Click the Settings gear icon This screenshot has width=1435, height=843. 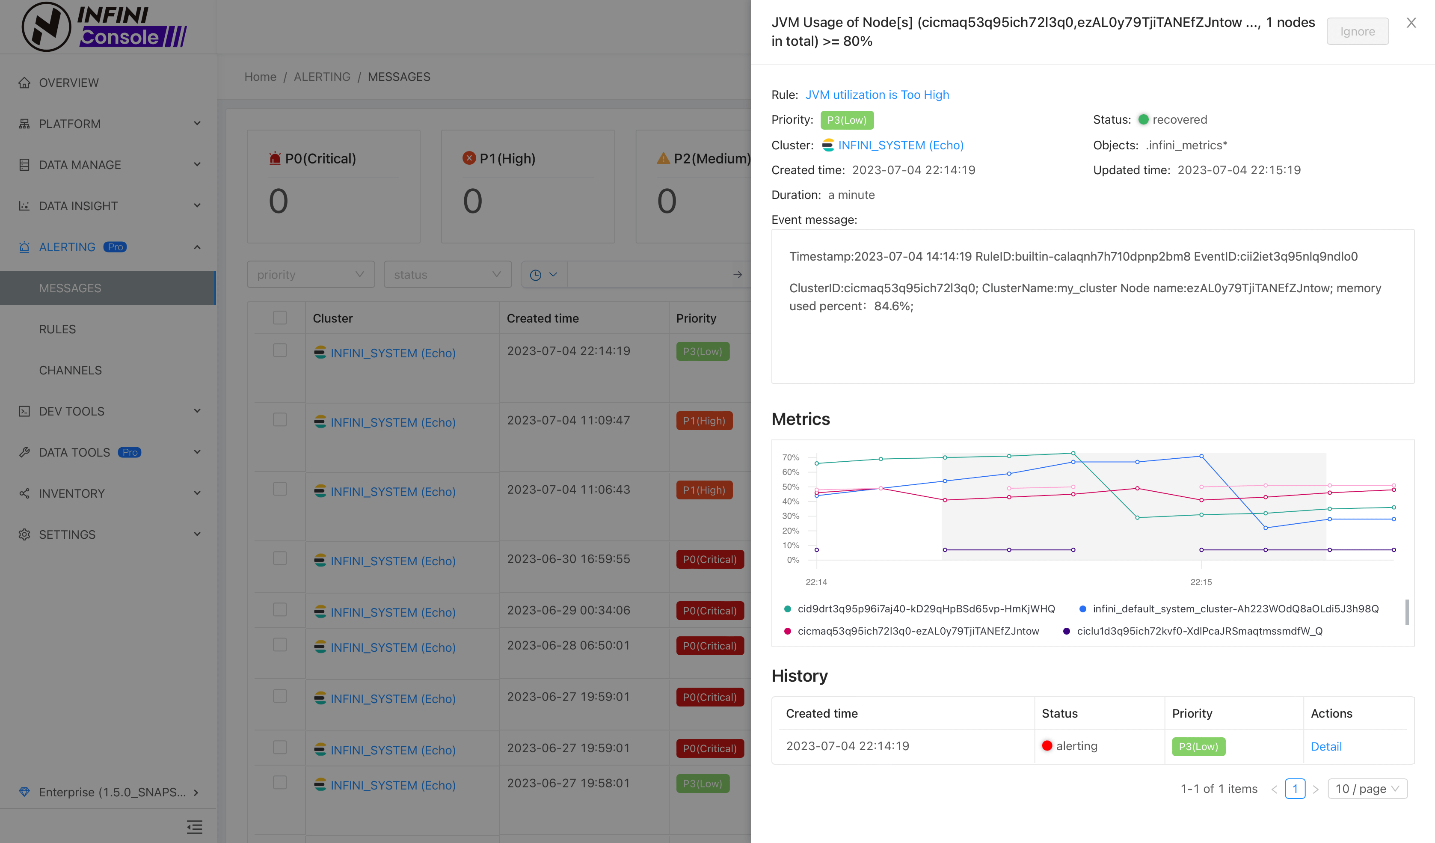(x=24, y=534)
